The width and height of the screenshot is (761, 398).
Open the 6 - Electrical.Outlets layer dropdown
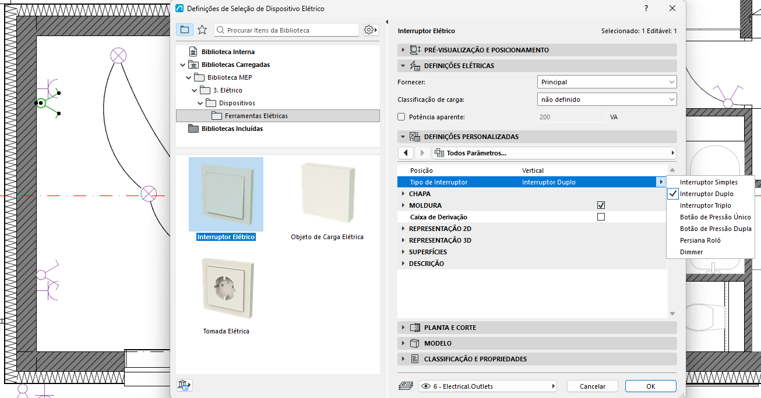tap(488, 386)
